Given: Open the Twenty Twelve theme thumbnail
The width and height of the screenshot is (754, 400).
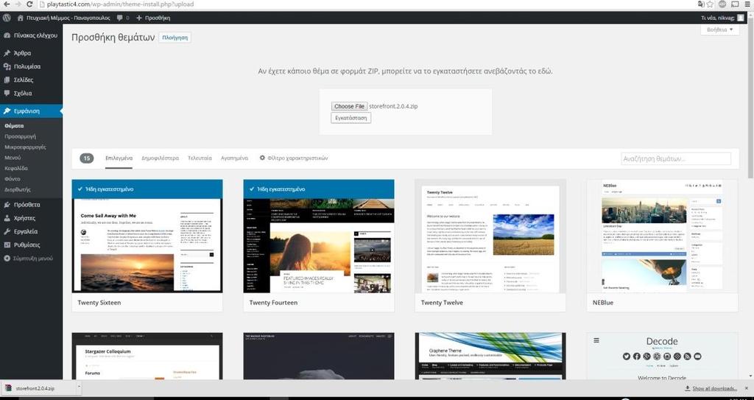Looking at the screenshot, I should tap(490, 236).
